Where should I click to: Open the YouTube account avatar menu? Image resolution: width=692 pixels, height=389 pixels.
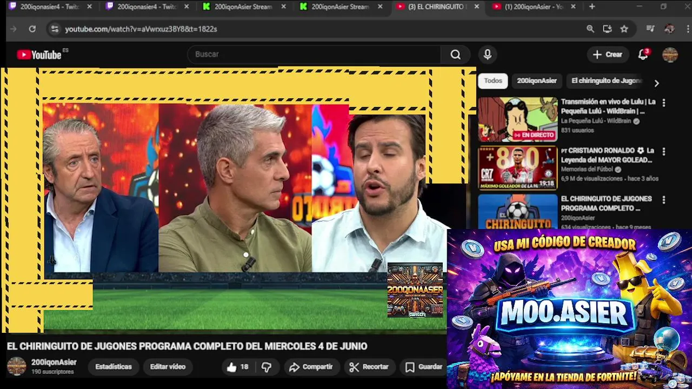pyautogui.click(x=670, y=55)
